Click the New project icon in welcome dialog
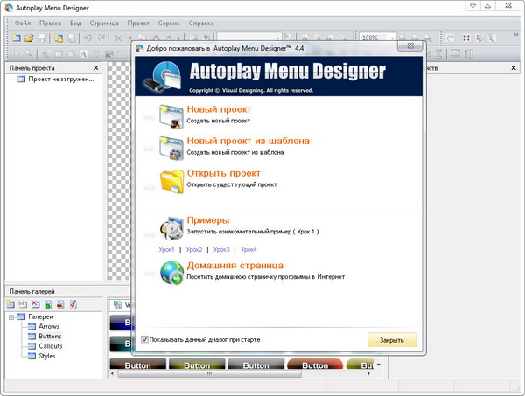This screenshot has height=396, width=525. click(x=171, y=117)
